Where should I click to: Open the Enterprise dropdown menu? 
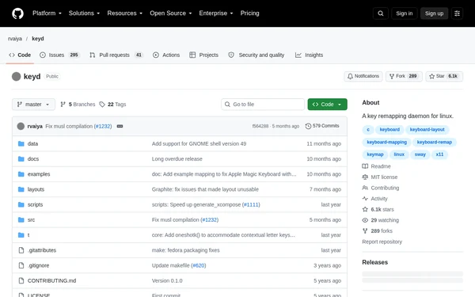(x=215, y=13)
